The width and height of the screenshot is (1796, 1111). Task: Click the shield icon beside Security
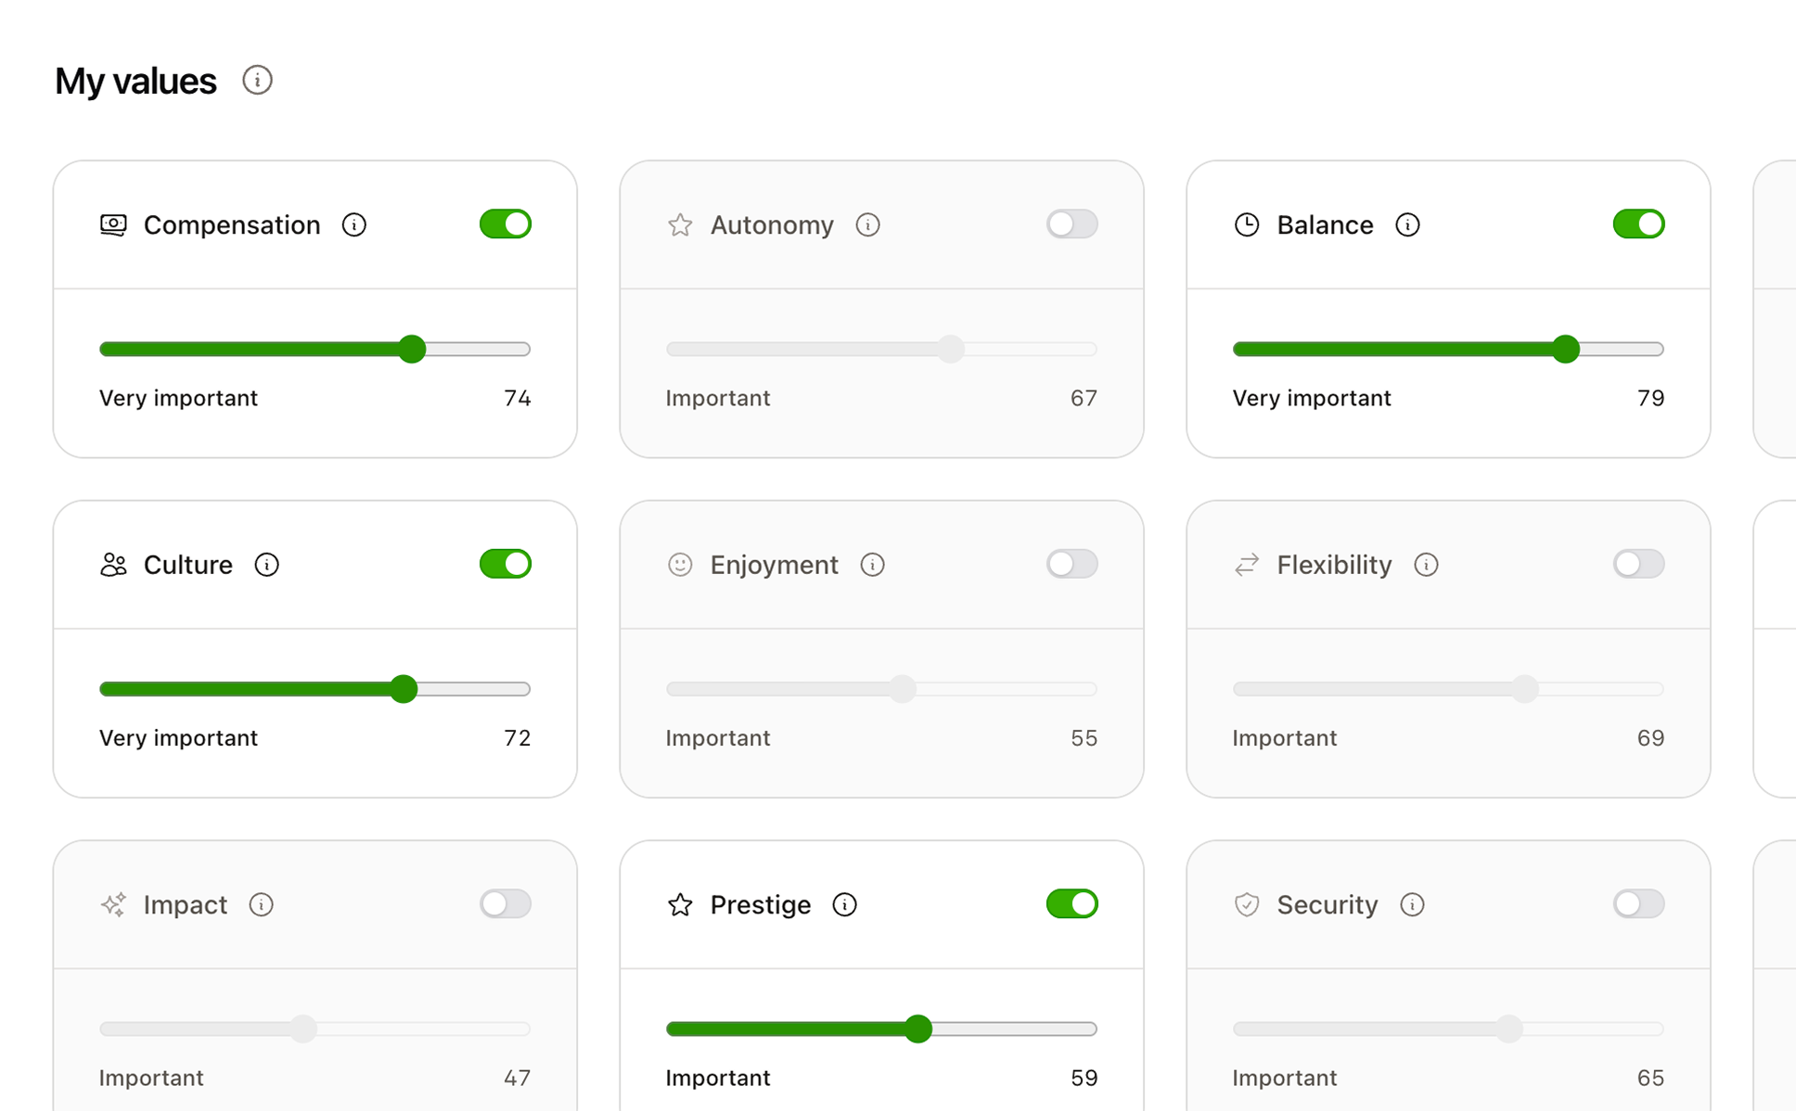pyautogui.click(x=1247, y=904)
